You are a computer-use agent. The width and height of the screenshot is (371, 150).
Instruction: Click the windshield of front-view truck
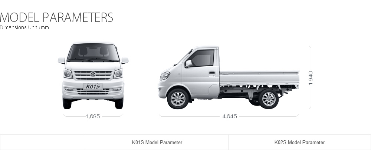93,53
